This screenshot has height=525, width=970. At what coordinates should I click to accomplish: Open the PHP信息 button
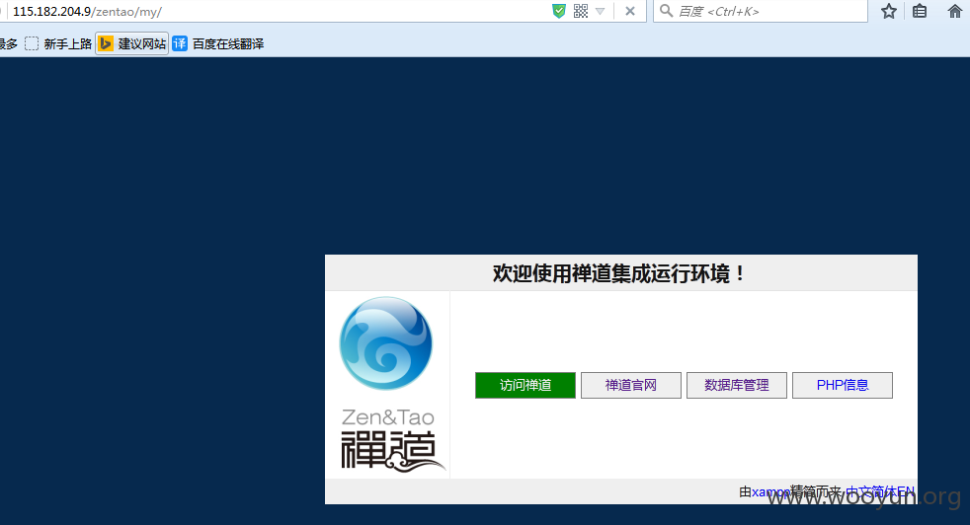click(843, 385)
